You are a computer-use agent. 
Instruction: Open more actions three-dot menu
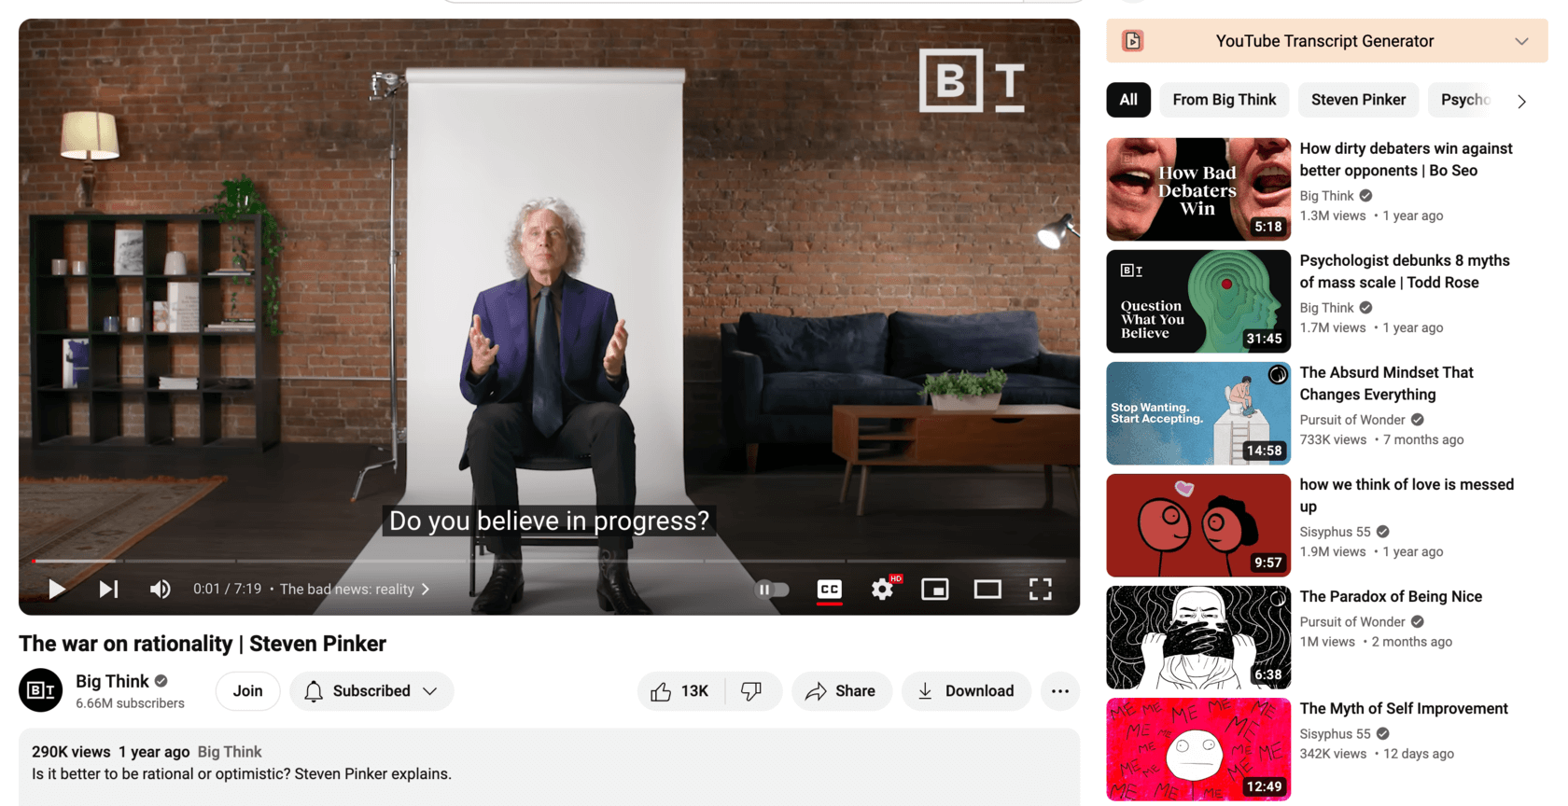tap(1060, 691)
